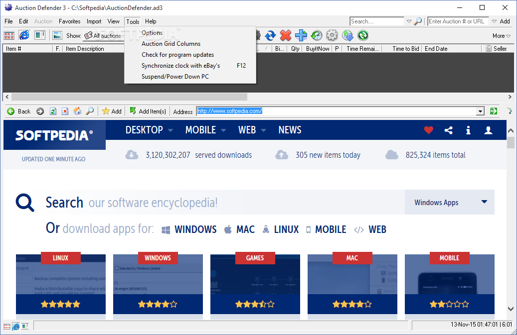The height and width of the screenshot is (335, 517).
Task: Open the address bar URL history dropdown
Action: (481, 111)
